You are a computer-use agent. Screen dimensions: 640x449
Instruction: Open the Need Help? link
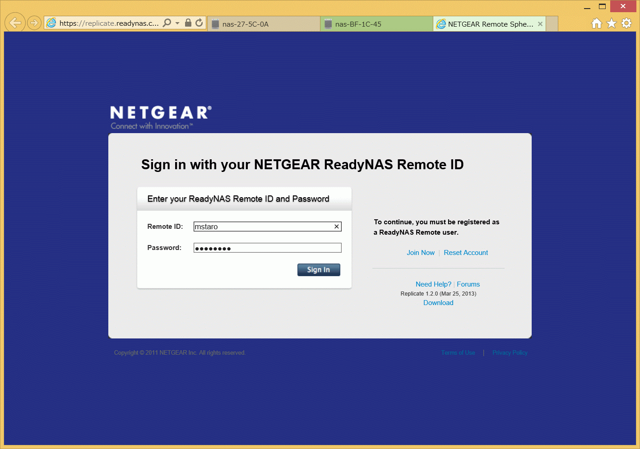click(433, 284)
